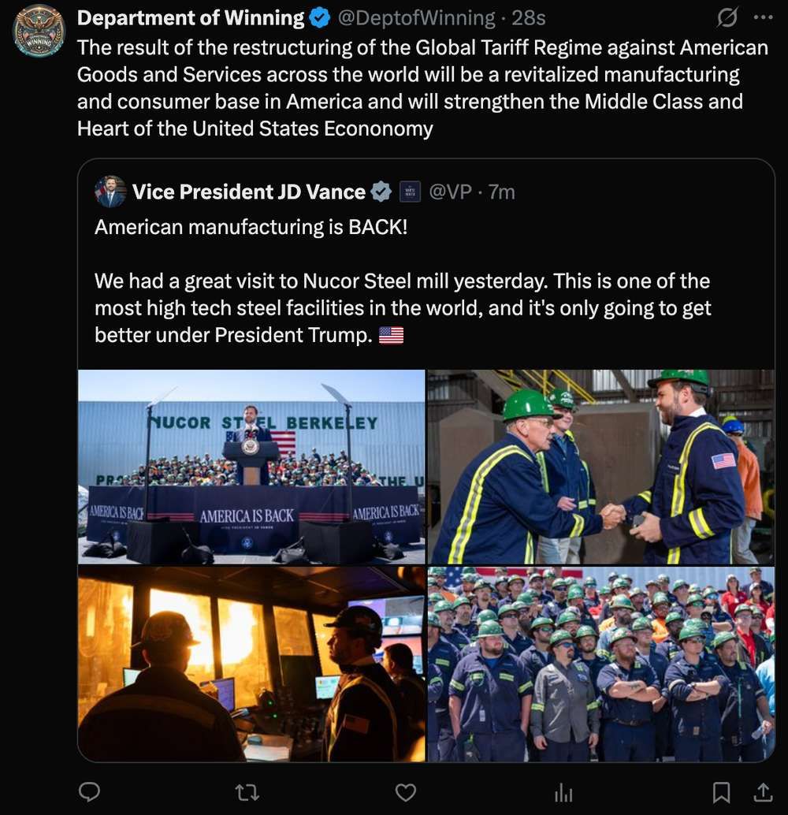Open the Department of Winning display name link
Viewport: 788px width, 815px height.
(191, 18)
